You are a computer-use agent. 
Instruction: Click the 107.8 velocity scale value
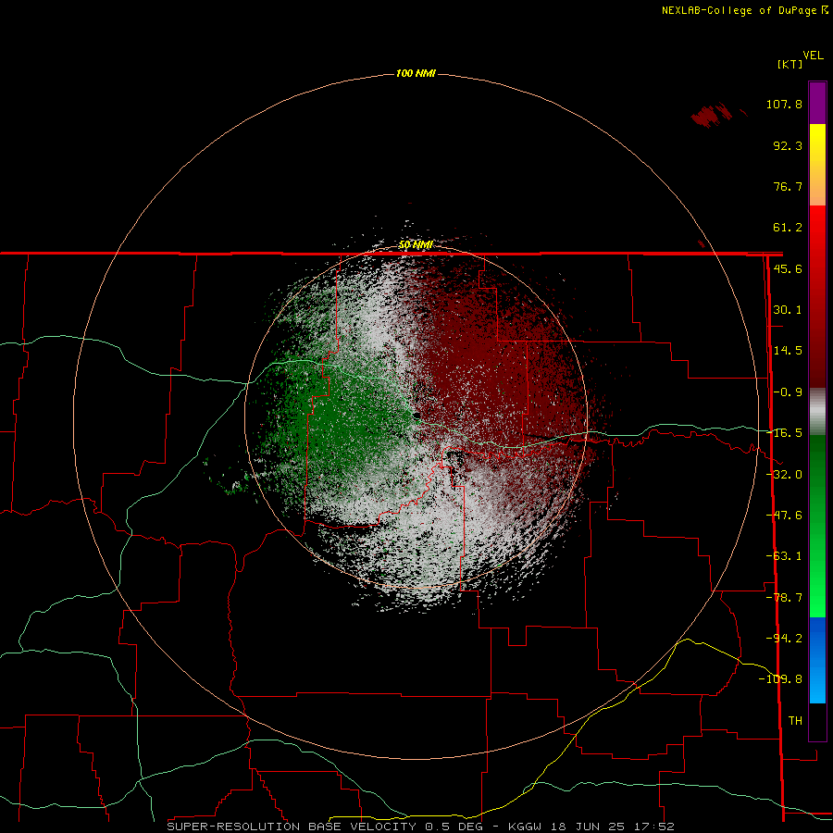784,104
